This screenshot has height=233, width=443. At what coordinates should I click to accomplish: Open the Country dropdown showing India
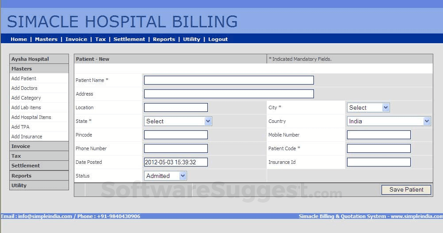(x=389, y=121)
